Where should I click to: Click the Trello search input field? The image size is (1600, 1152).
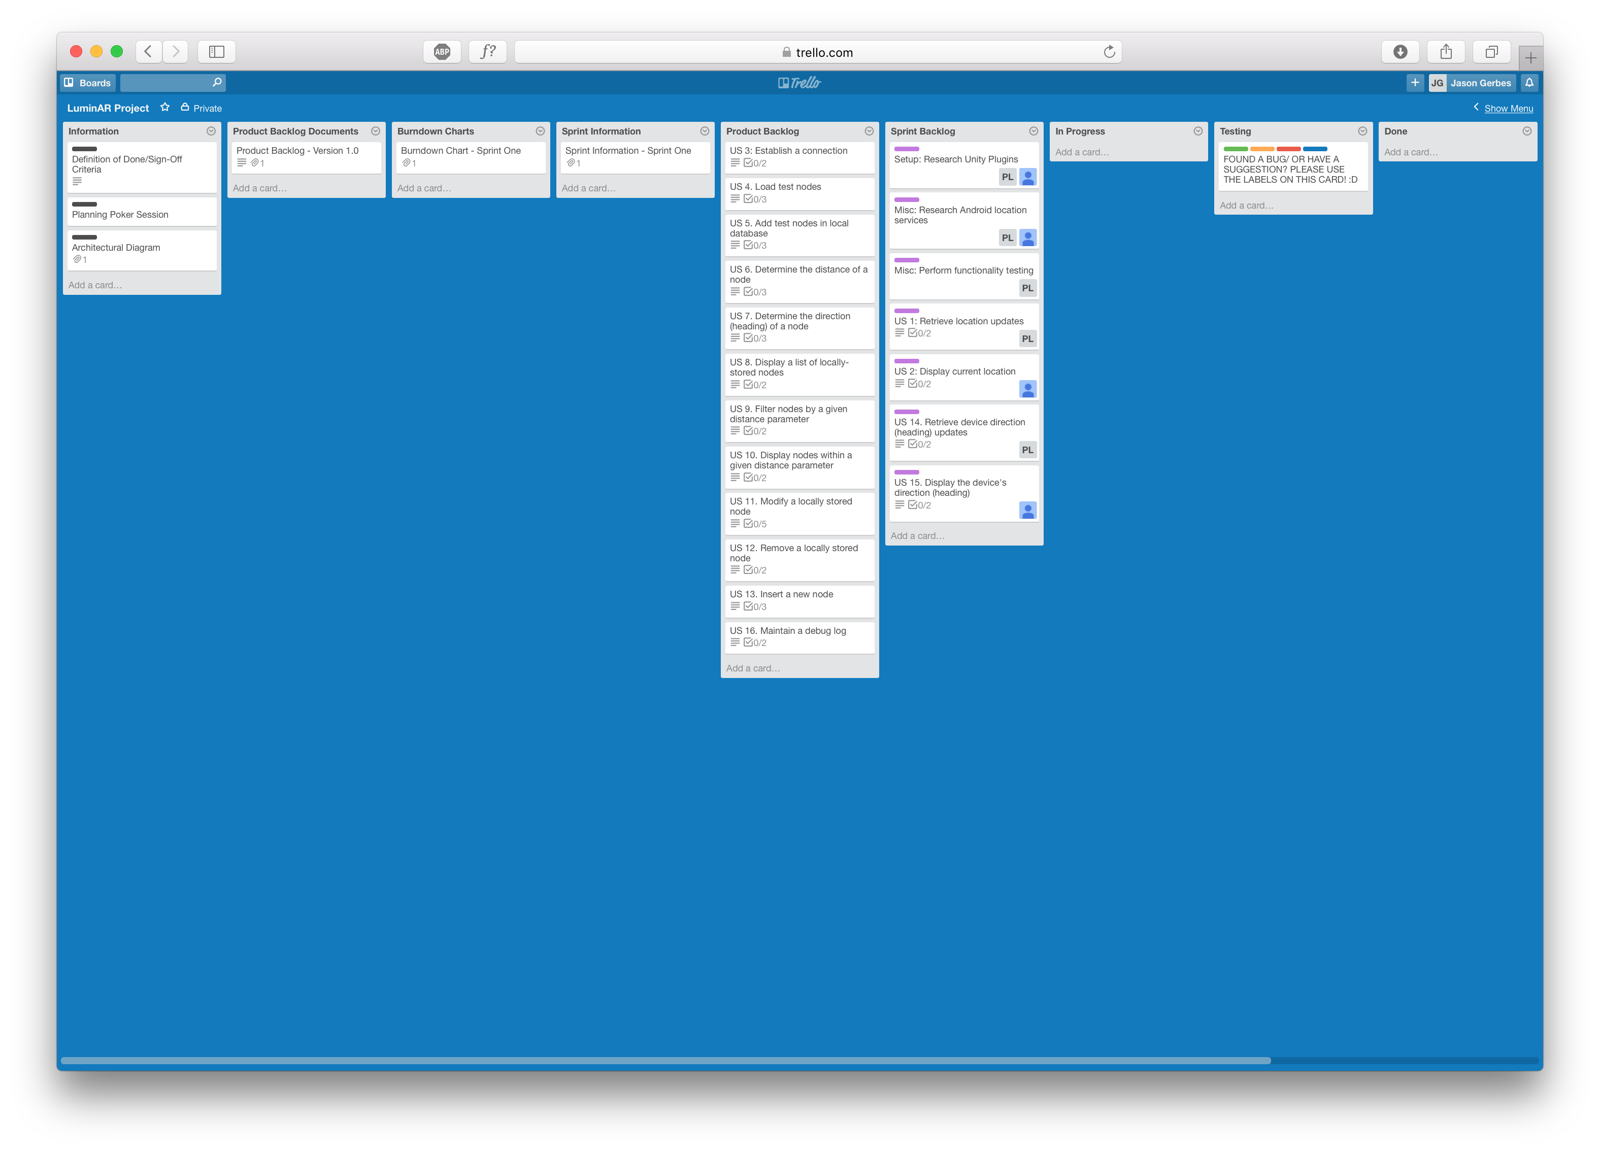(173, 83)
